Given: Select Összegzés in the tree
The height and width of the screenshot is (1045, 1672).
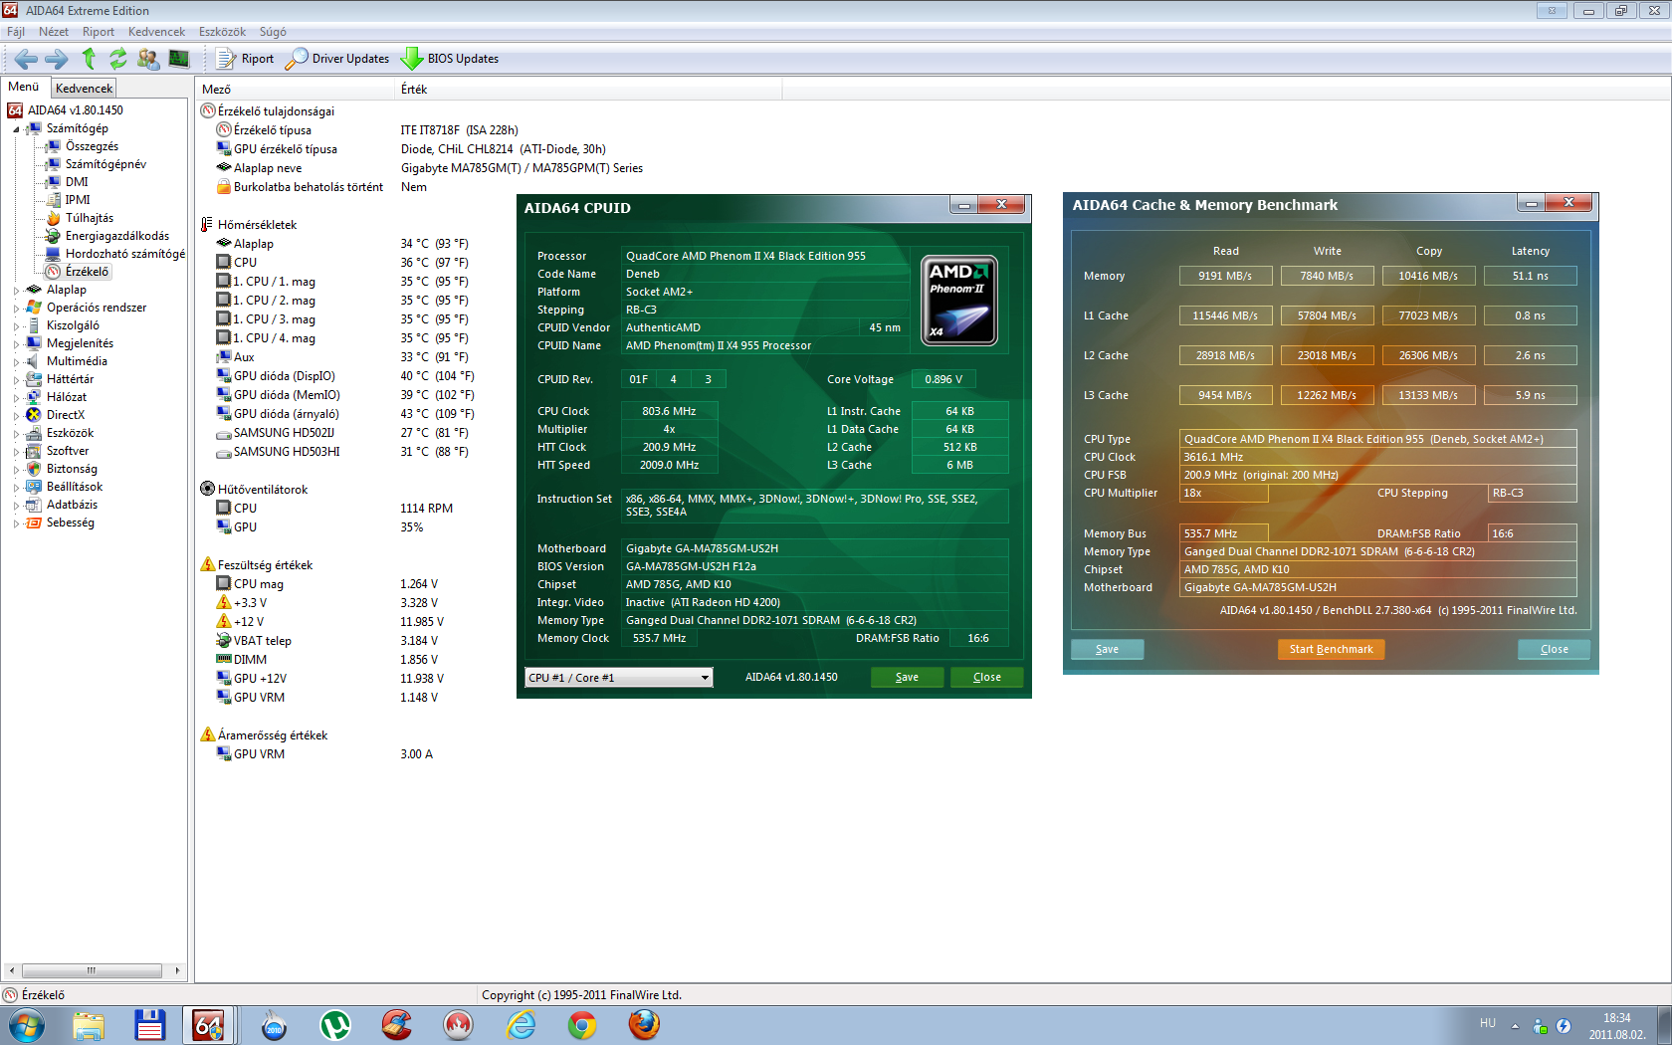Looking at the screenshot, I should [x=92, y=146].
